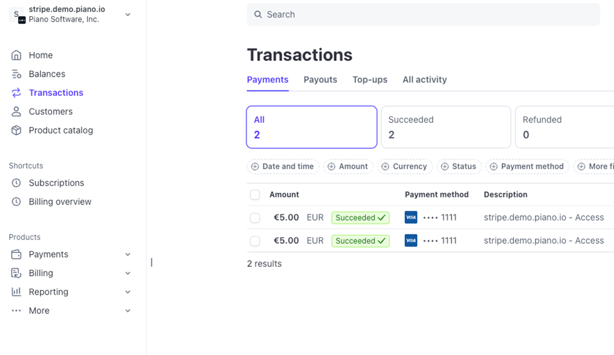Select the All 2 status card
The image size is (614, 355).
pos(312,127)
